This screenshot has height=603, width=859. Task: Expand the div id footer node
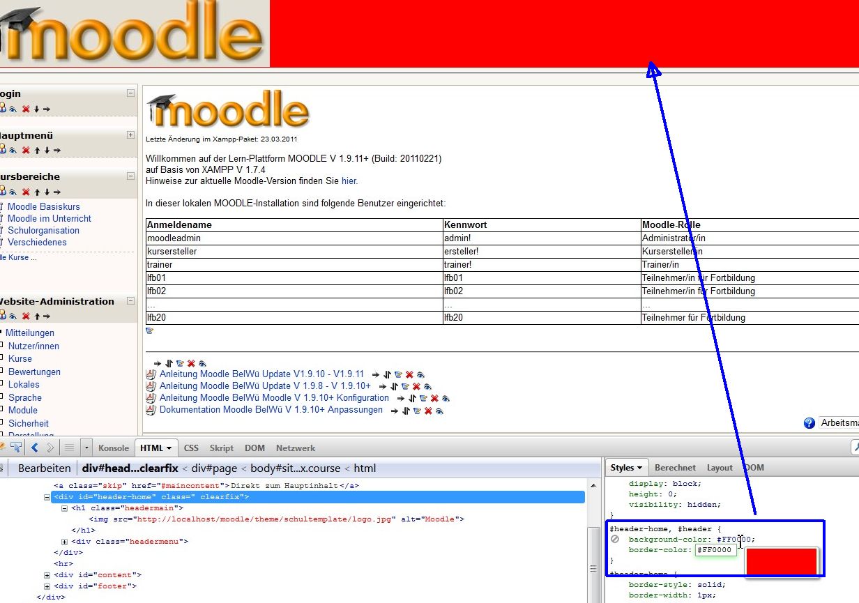(47, 586)
